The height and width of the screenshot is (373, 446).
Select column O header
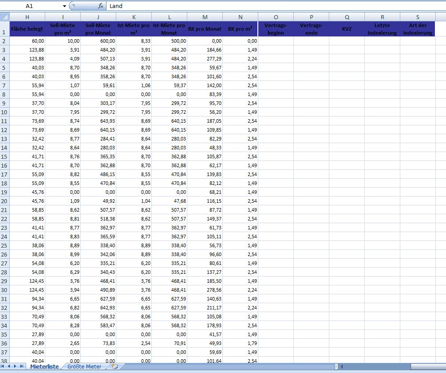point(276,17)
